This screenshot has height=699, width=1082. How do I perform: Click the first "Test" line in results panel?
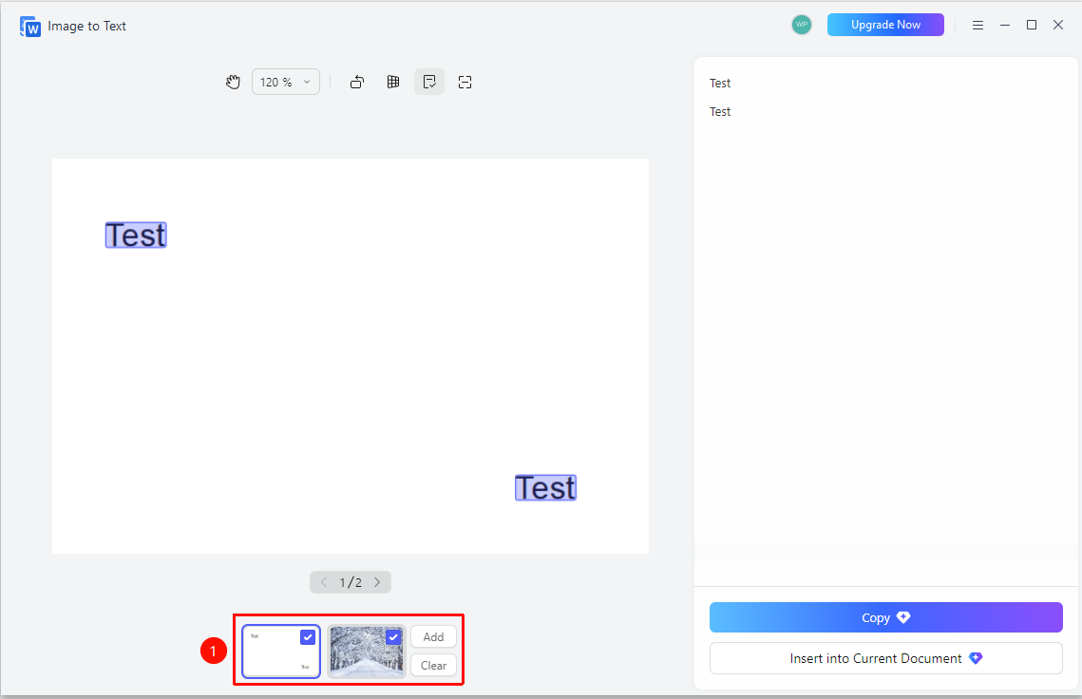[x=720, y=84]
